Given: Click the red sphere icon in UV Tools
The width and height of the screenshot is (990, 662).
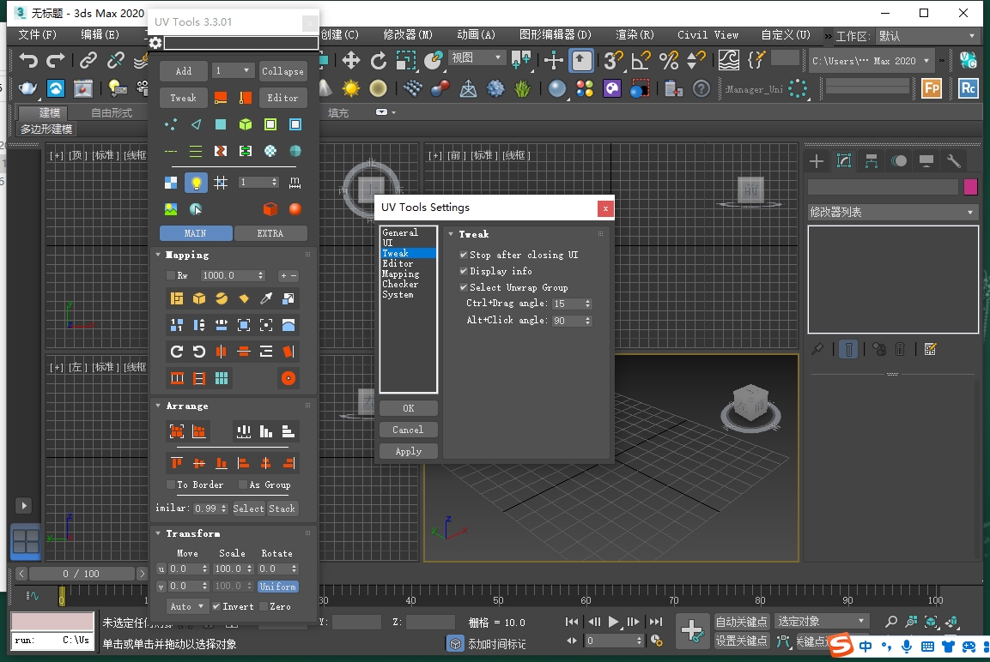Looking at the screenshot, I should (x=295, y=208).
